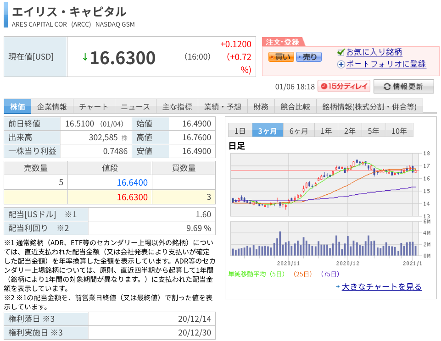Click the opening price 16.4900 beside 始値
Viewport: 441px width, 341px height.
click(196, 124)
